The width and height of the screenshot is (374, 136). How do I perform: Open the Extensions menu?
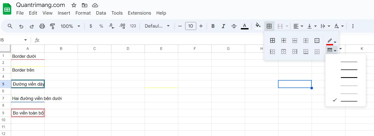pos(139,13)
